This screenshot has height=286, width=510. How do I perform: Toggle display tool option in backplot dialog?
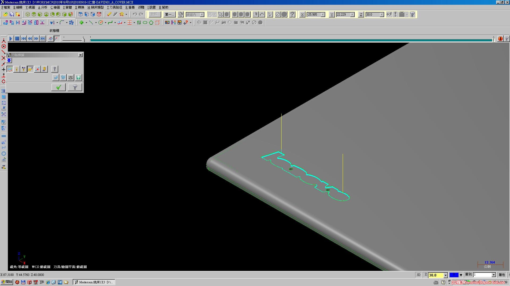pyautogui.click(x=16, y=69)
